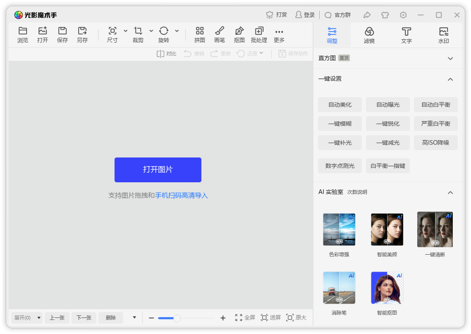Click the zoom slider handle
The height and width of the screenshot is (334, 471).
(177, 318)
